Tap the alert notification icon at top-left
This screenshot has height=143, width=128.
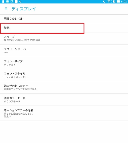click(3, 1)
